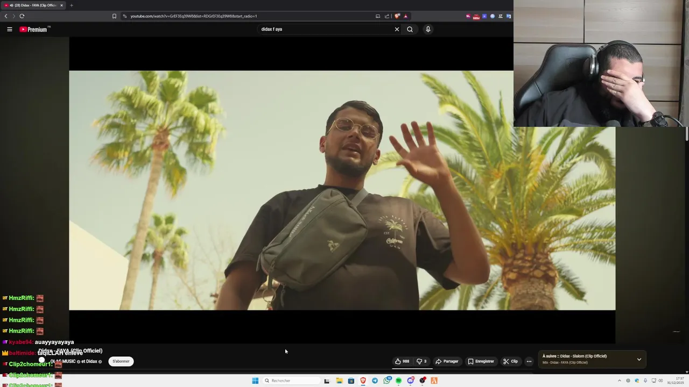Open Spotify from the taskbar

pos(399,381)
